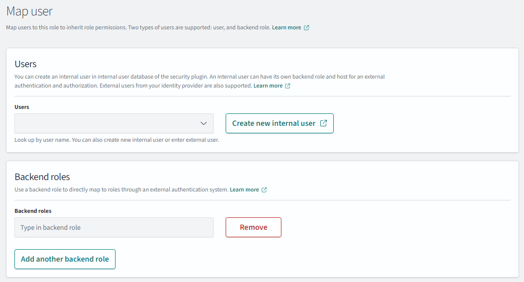The height and width of the screenshot is (282, 524).
Task: Click the Look up by user name hint
Action: pos(117,140)
